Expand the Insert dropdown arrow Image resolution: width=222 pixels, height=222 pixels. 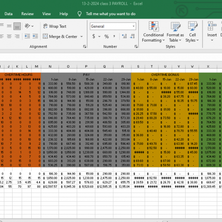pos(212,40)
